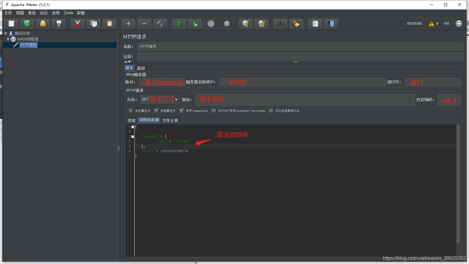Click the 端口号 input field

point(432,82)
